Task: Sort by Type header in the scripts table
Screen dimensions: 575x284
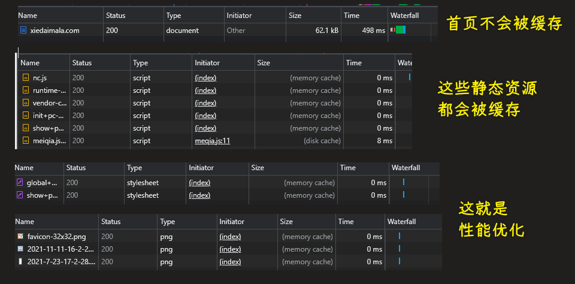Action: [x=140, y=63]
